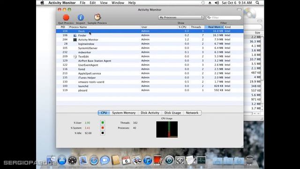Select the mdworker process row

[x=150, y=52]
